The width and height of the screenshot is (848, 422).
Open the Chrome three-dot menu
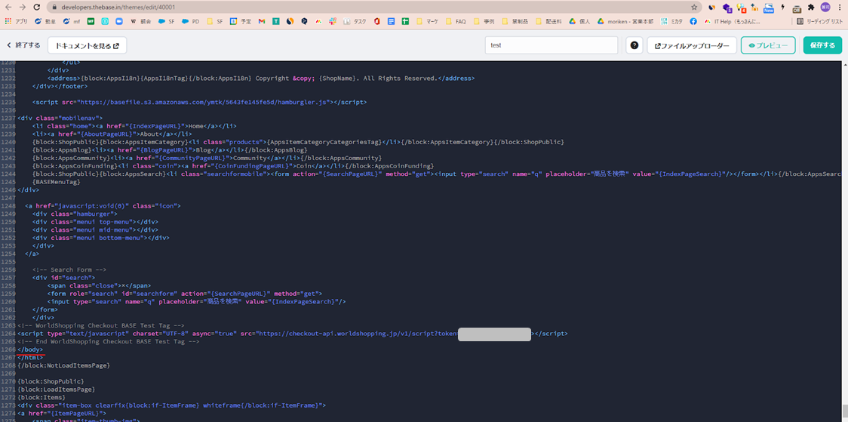(839, 8)
